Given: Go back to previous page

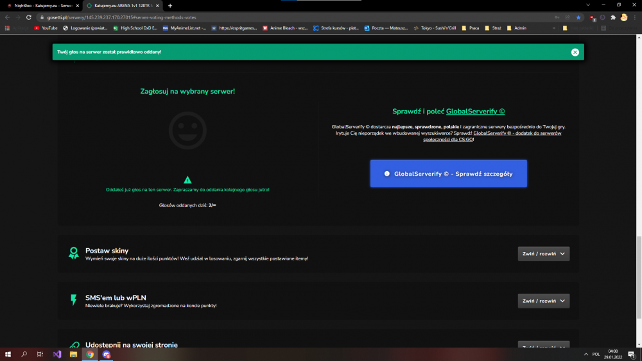Looking at the screenshot, I should 7,17.
